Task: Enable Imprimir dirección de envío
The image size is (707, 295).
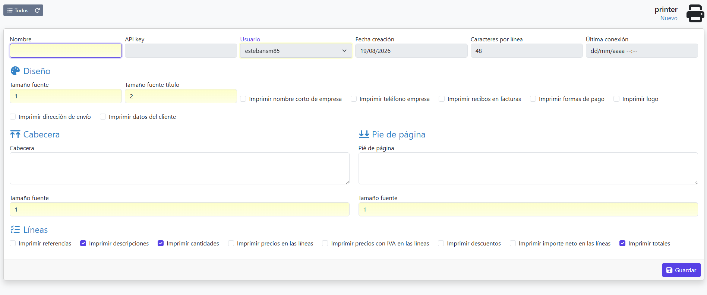Action: pos(13,117)
